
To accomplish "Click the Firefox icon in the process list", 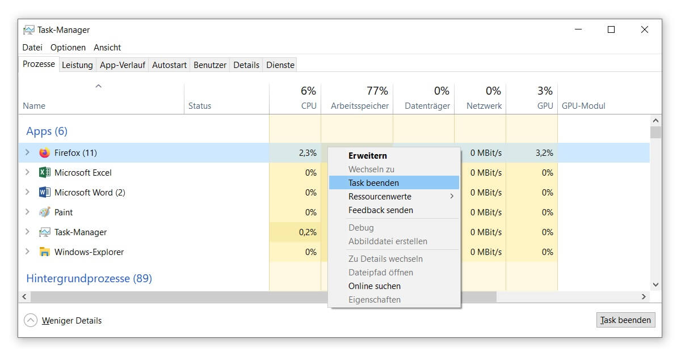I will (x=44, y=153).
